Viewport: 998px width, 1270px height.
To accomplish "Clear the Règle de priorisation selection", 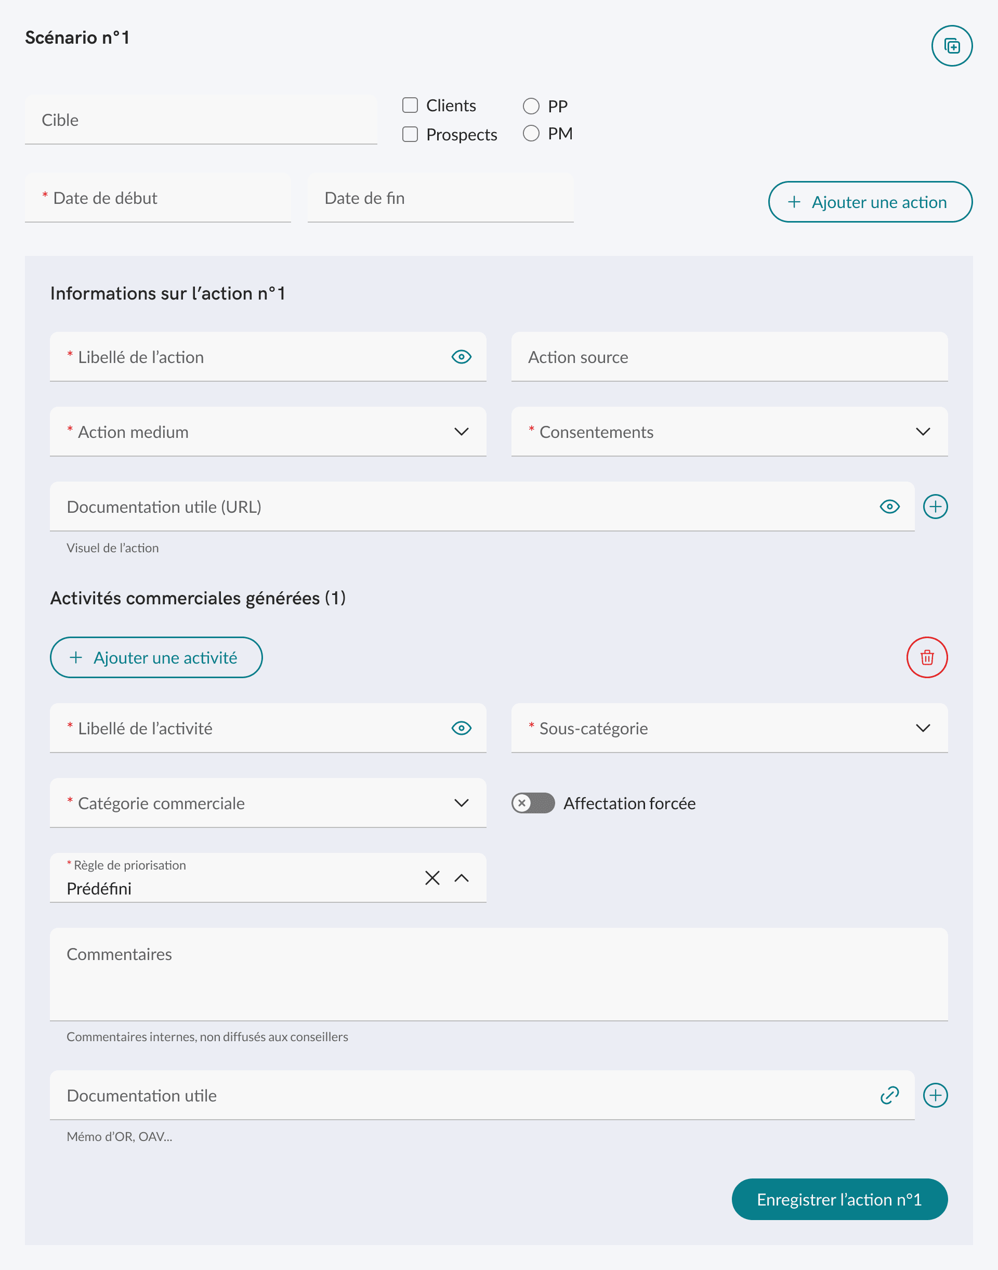I will click(432, 878).
